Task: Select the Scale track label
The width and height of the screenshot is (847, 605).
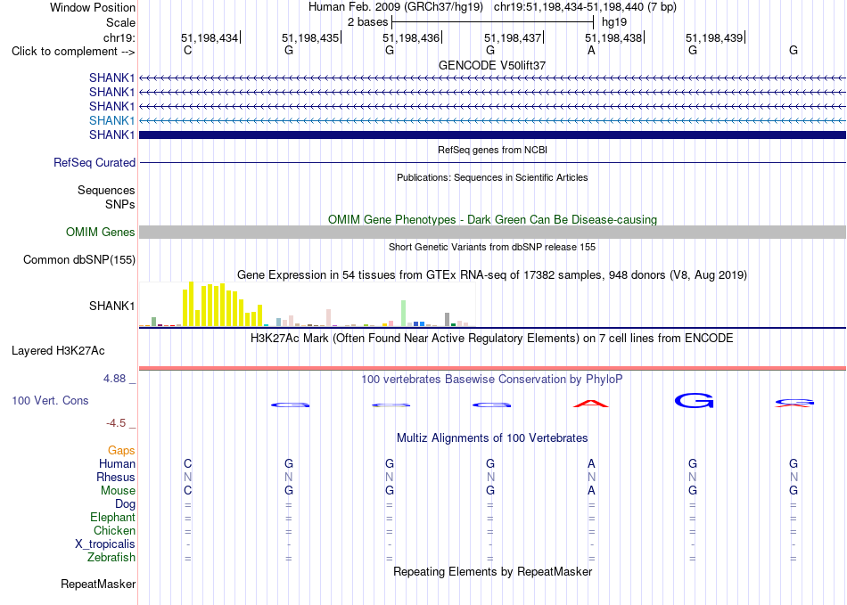Action: point(120,22)
